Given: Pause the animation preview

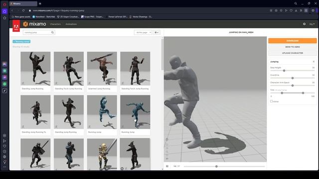Looking at the screenshot, I should 167,166.
